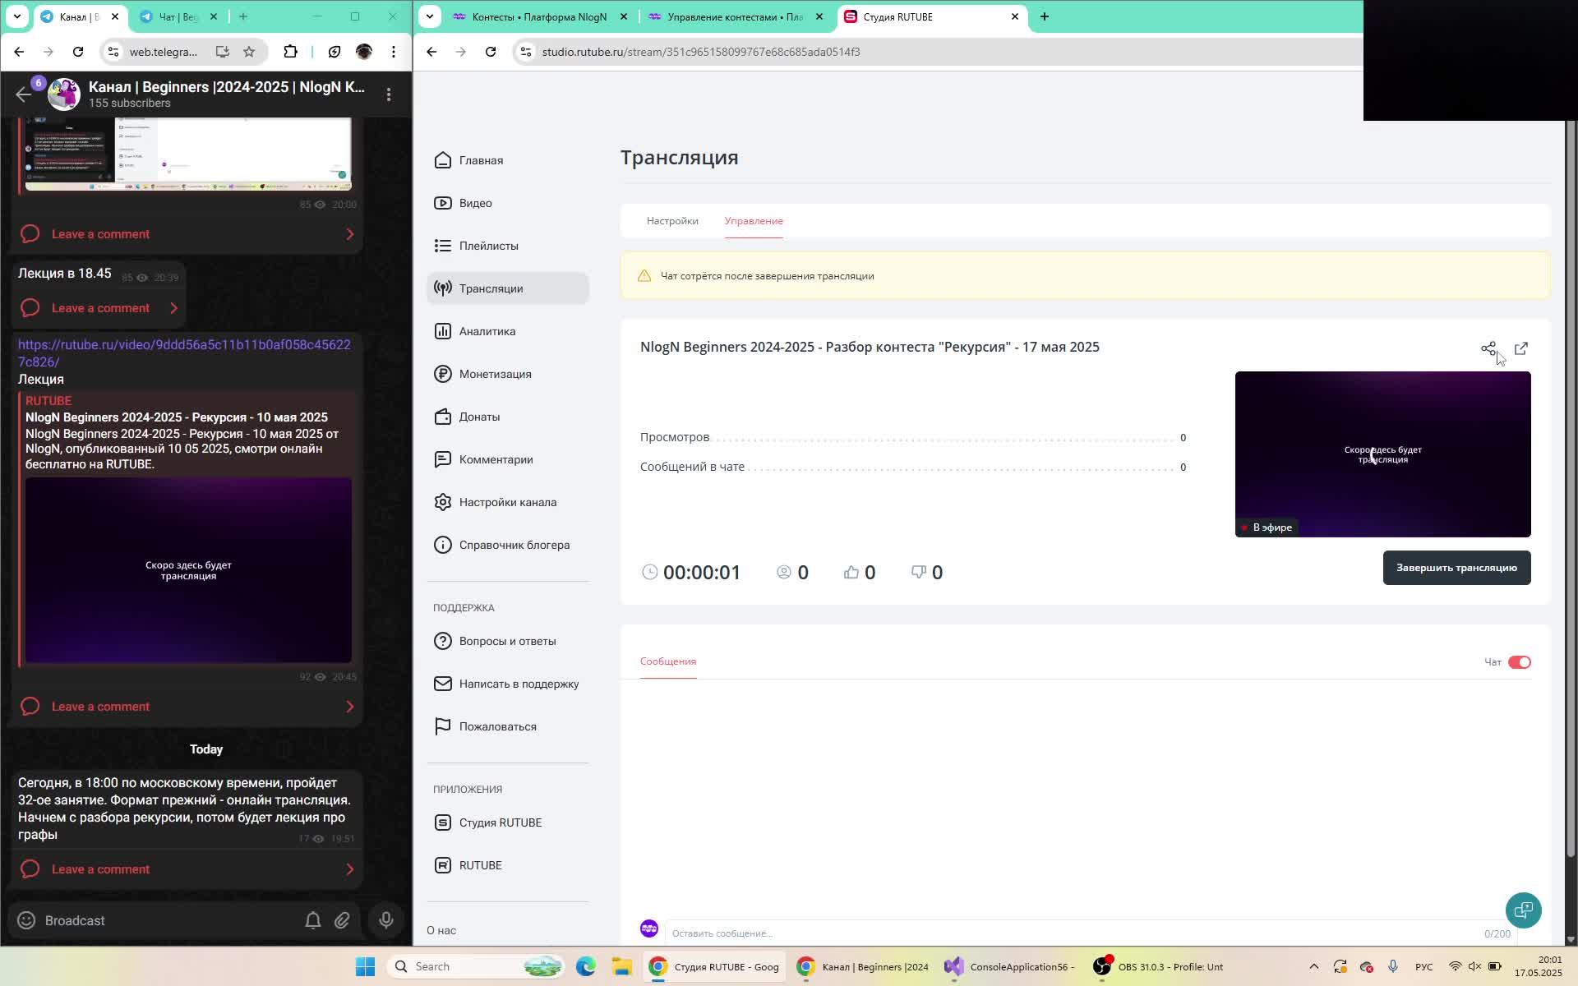Open File Explorer from the taskbar
This screenshot has height=986, width=1578.
point(621,966)
